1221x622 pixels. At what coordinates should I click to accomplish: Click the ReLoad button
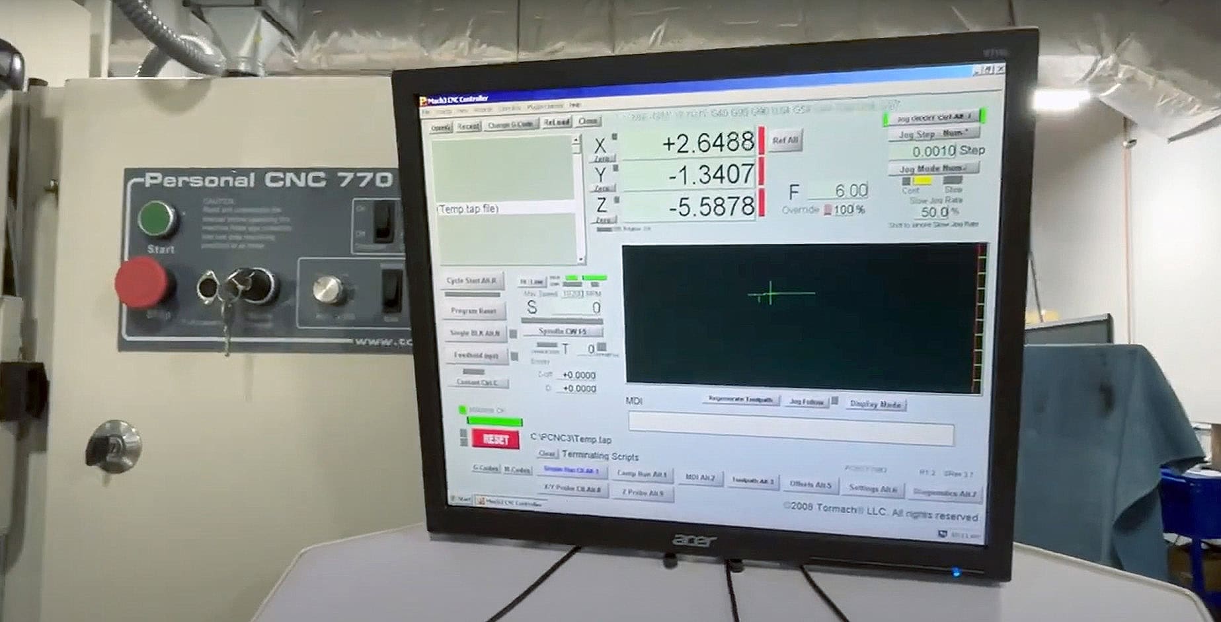pos(557,123)
